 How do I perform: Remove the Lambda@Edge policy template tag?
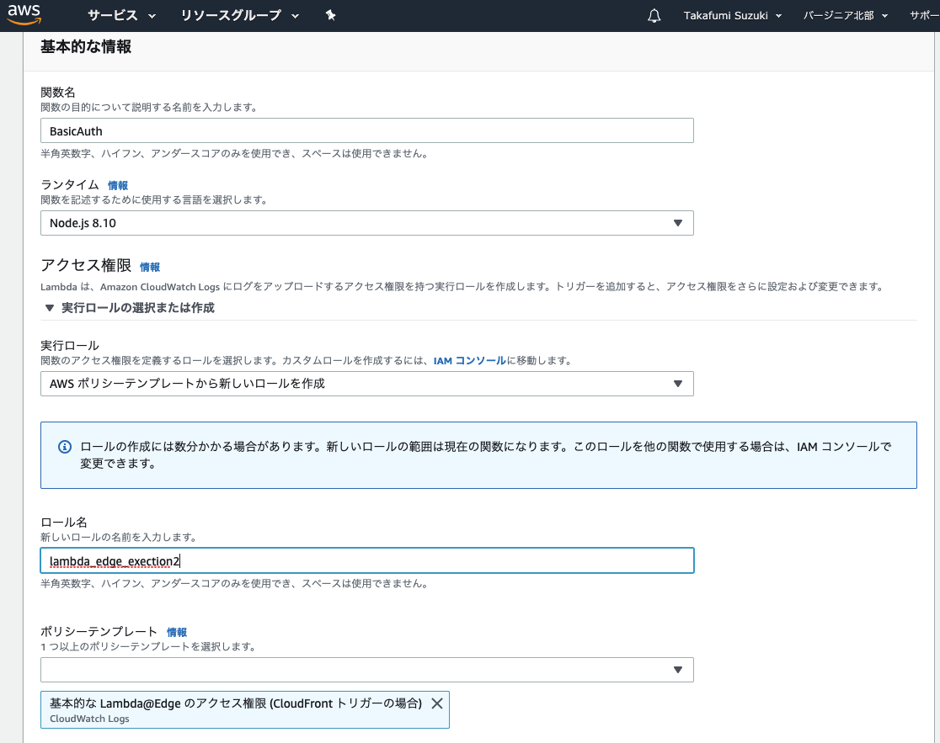(x=436, y=703)
